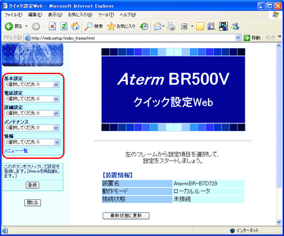Screen dimensions: 284x236
Task: Click the 接続状態 table label
Action: (114, 199)
